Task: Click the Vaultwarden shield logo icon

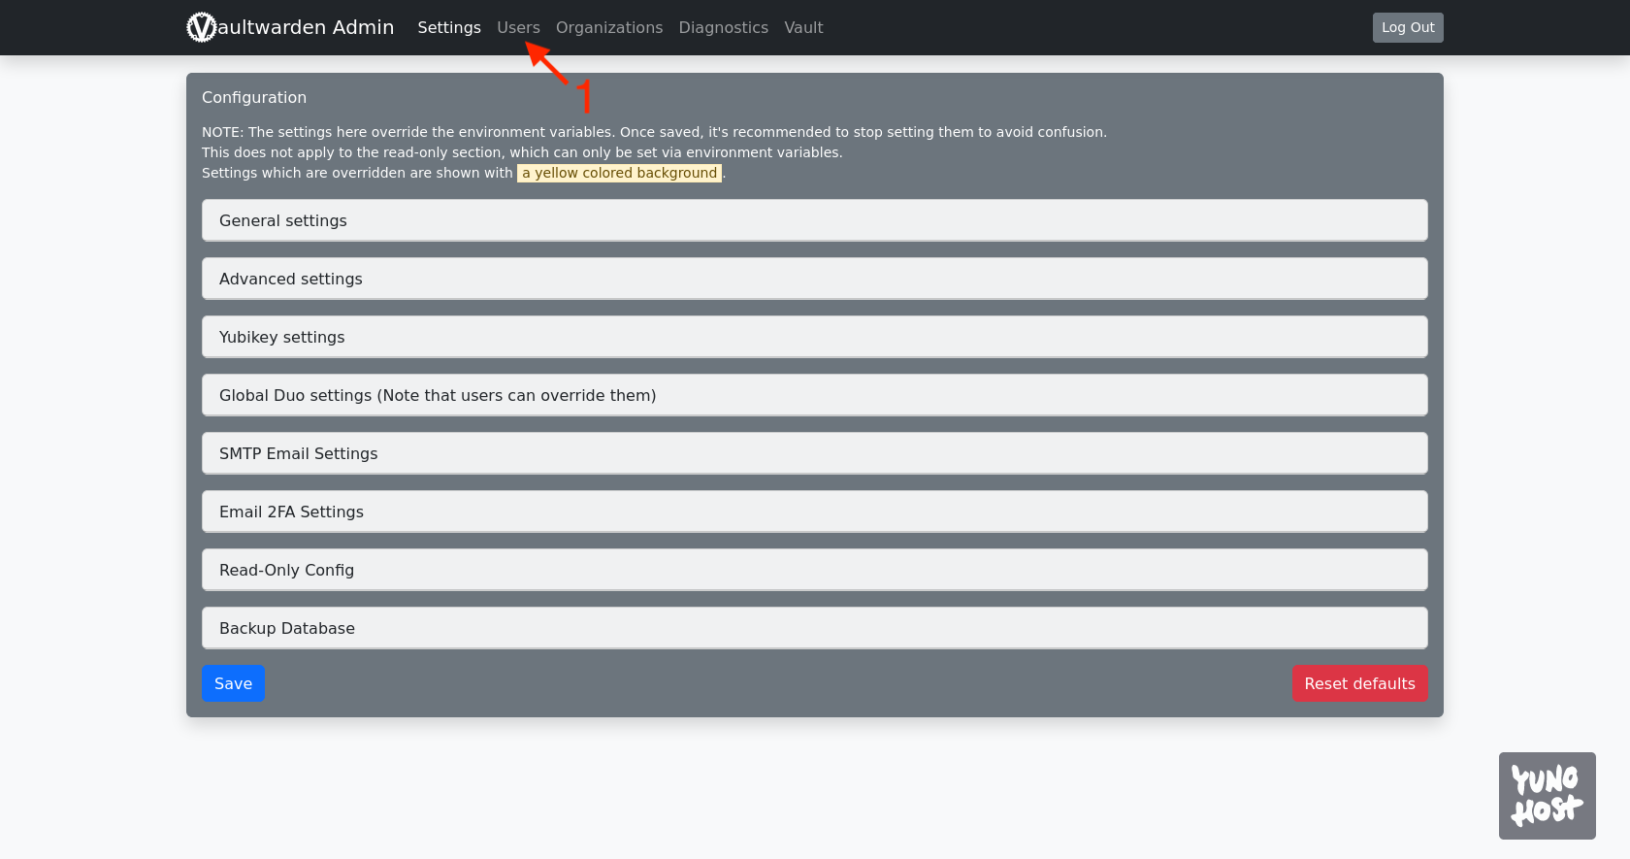Action: pyautogui.click(x=201, y=27)
